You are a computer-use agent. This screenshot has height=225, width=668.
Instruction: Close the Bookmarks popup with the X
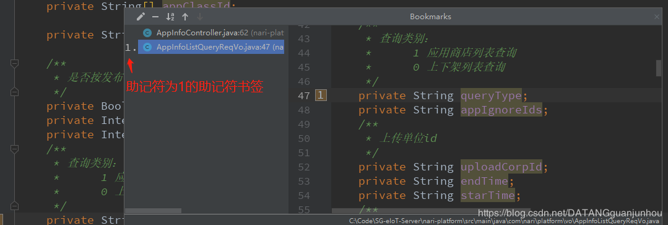(657, 17)
